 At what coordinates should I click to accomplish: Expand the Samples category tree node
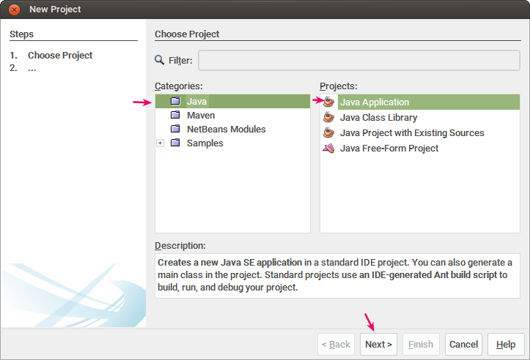click(x=160, y=143)
